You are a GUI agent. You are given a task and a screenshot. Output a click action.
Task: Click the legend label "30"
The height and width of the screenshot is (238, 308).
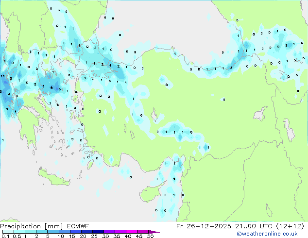coord(105,236)
